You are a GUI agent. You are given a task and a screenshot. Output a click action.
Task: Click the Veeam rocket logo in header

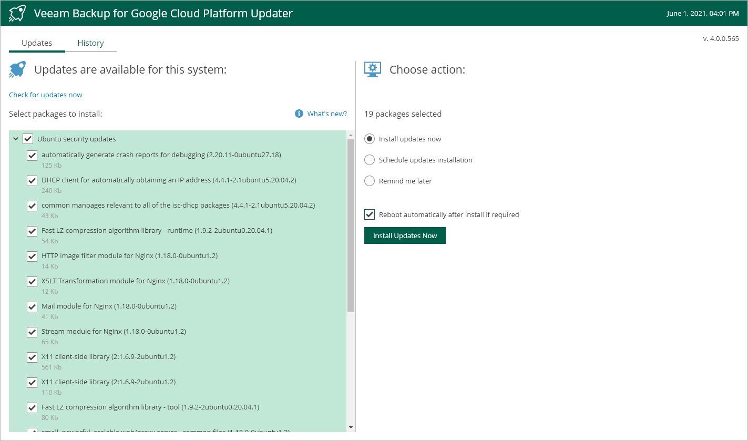(x=17, y=13)
